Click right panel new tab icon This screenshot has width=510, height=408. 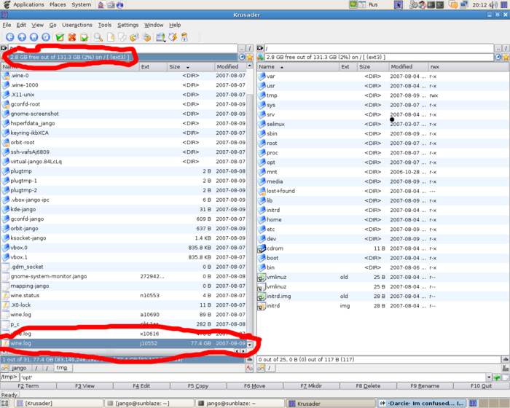click(x=261, y=368)
